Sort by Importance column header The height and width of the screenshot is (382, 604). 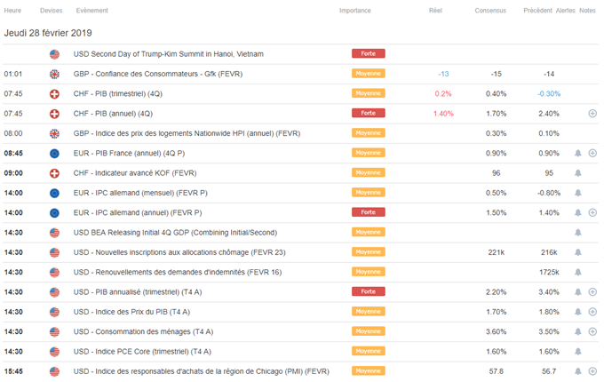point(354,11)
